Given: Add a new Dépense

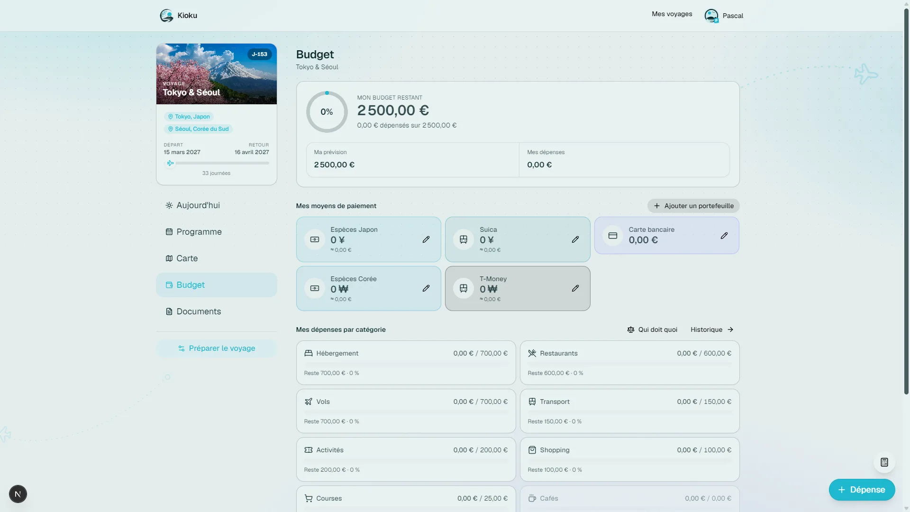Looking at the screenshot, I should tap(862, 490).
